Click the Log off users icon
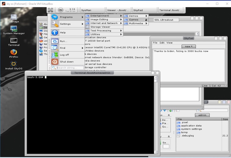The height and width of the screenshot is (158, 231). coord(55,55)
